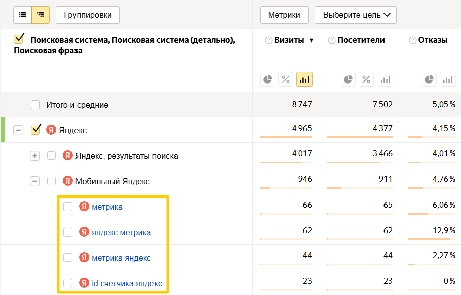Screen dimensions: 461x295
Task: Uncheck the Яндекс row checkbox
Action: 35,130
